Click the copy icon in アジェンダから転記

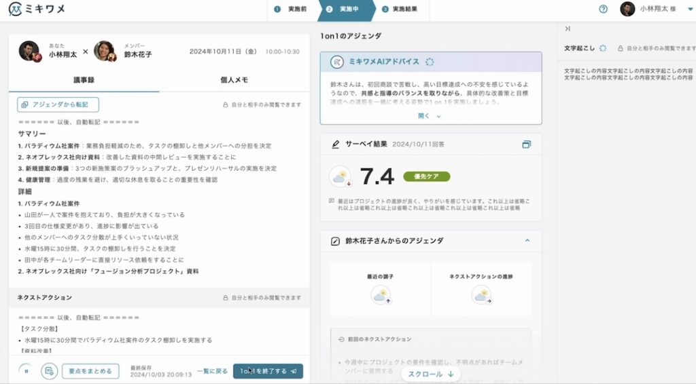tap(25, 104)
